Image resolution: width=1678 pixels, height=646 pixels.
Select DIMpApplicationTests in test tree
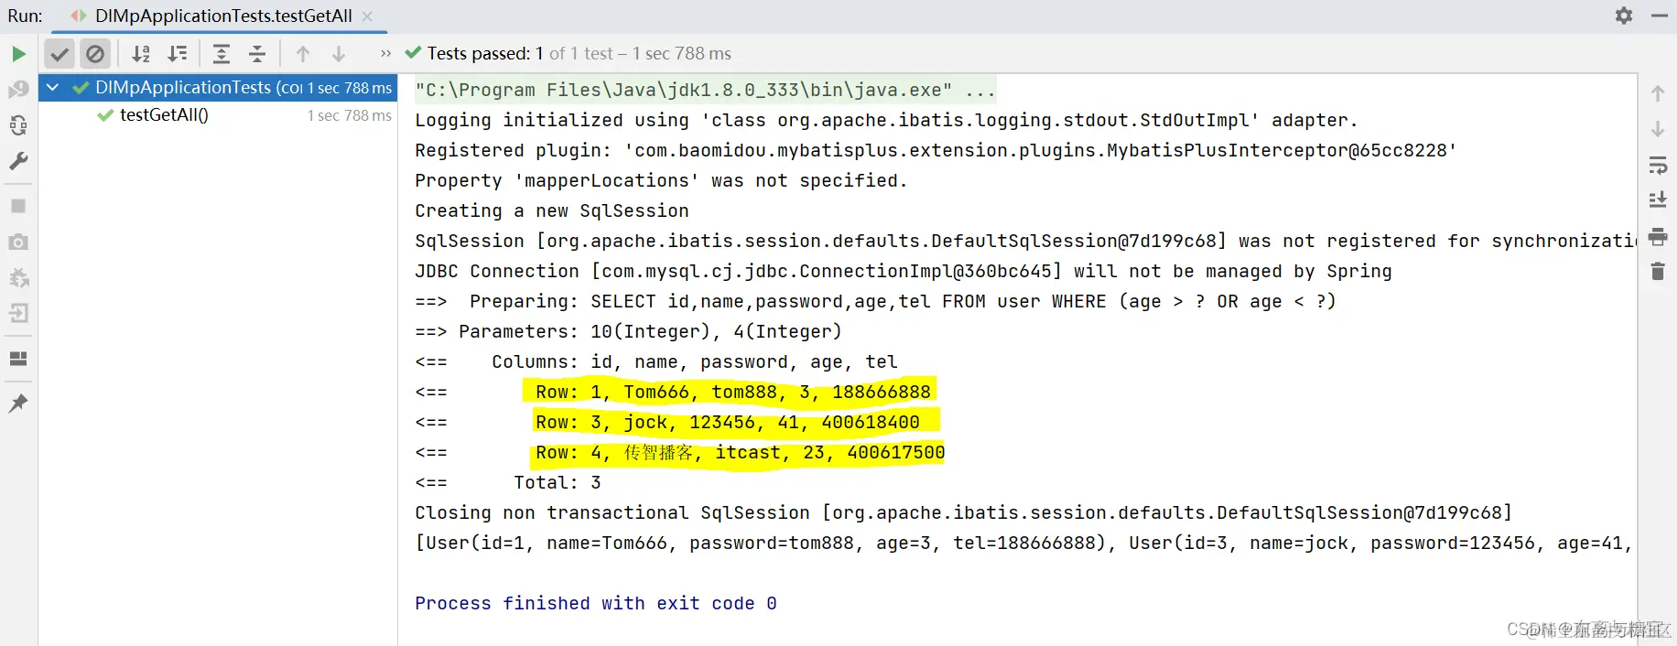(218, 87)
